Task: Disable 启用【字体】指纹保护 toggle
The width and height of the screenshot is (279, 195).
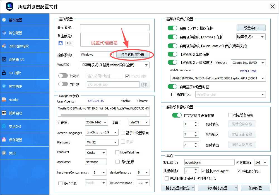Action: click(x=172, y=28)
